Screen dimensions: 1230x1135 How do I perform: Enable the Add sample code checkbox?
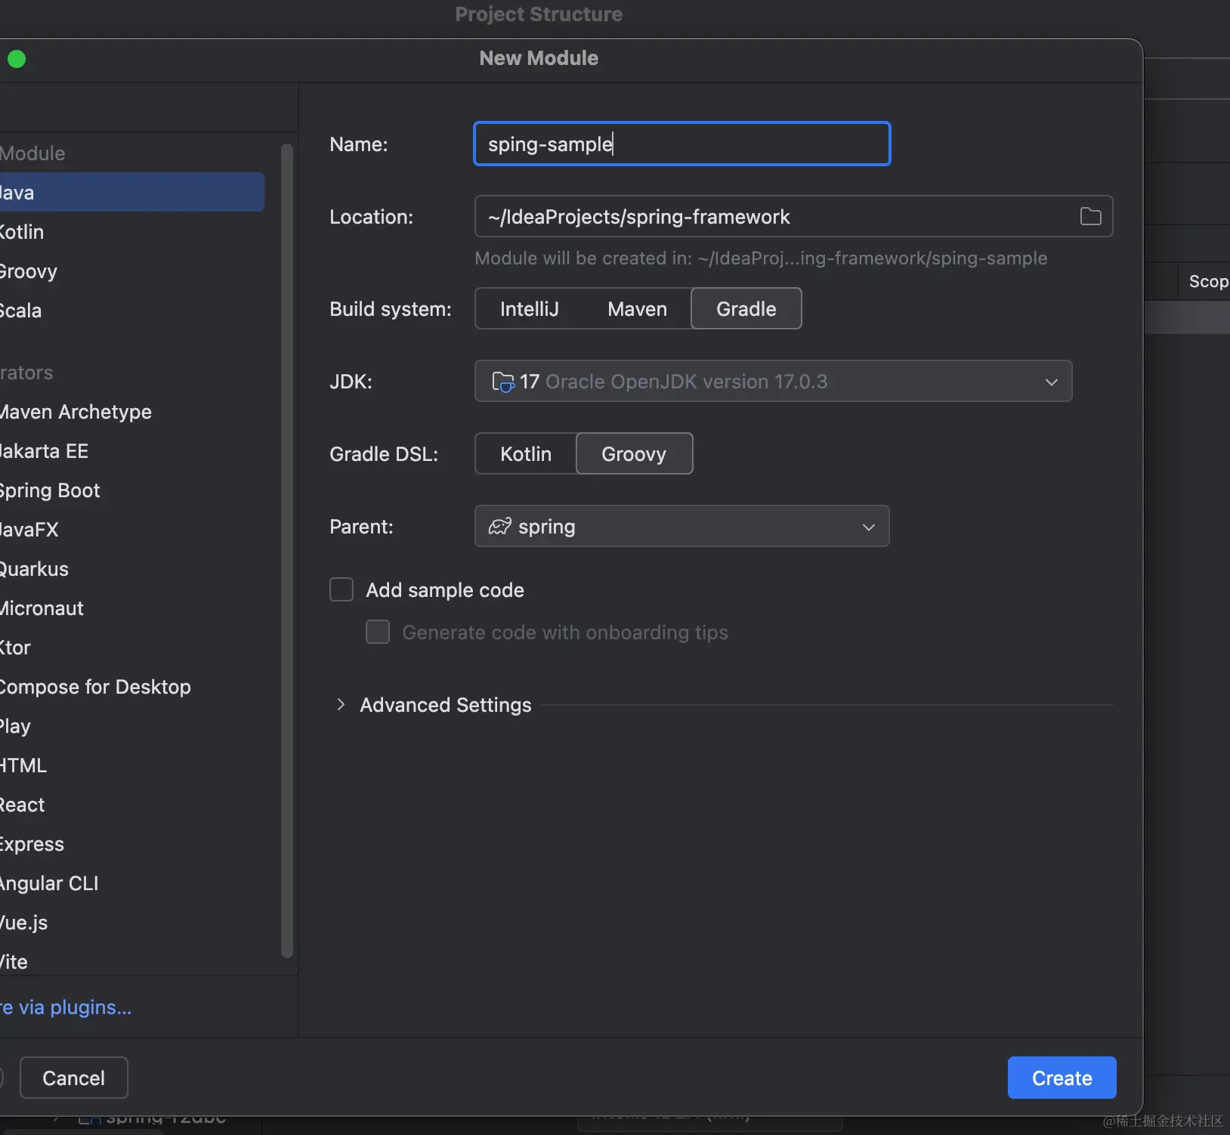coord(341,590)
